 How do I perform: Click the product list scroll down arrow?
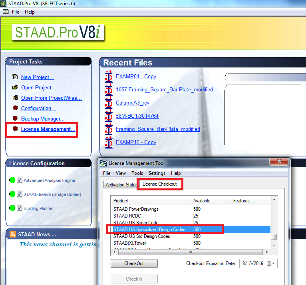click(274, 245)
